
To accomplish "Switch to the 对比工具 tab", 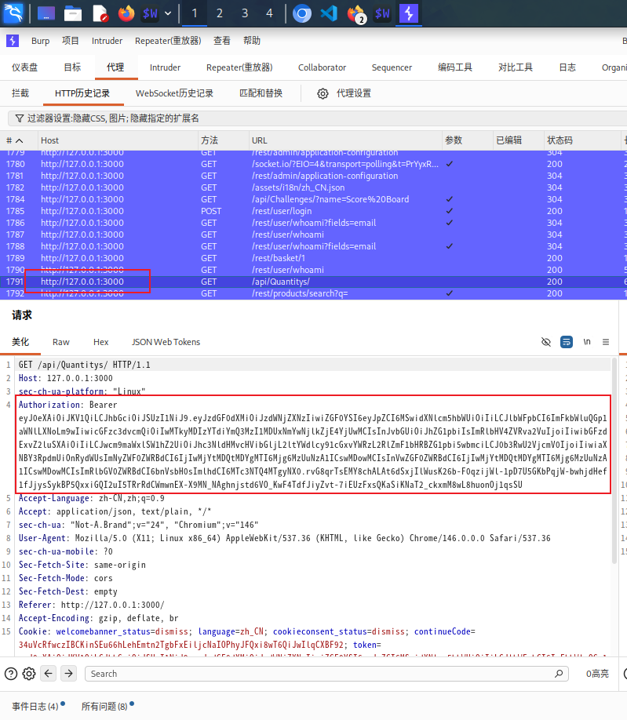I will 516,67.
